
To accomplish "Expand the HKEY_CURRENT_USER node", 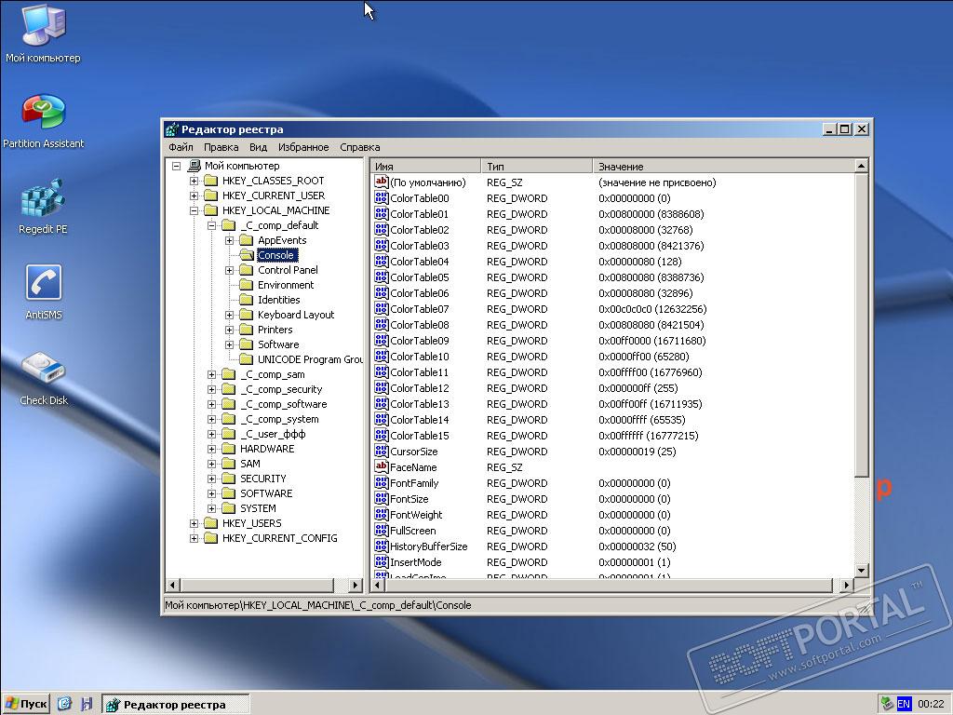I will pos(194,196).
